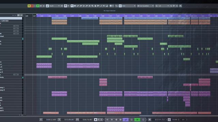Viewport: 218px width, 122px height.
Task: Open the Use Quantize grid type dropdown
Action: 145,6
